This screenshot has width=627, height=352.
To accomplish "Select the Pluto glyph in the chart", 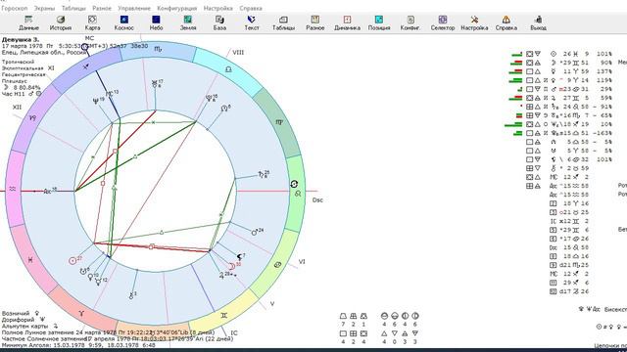I will click(x=209, y=98).
